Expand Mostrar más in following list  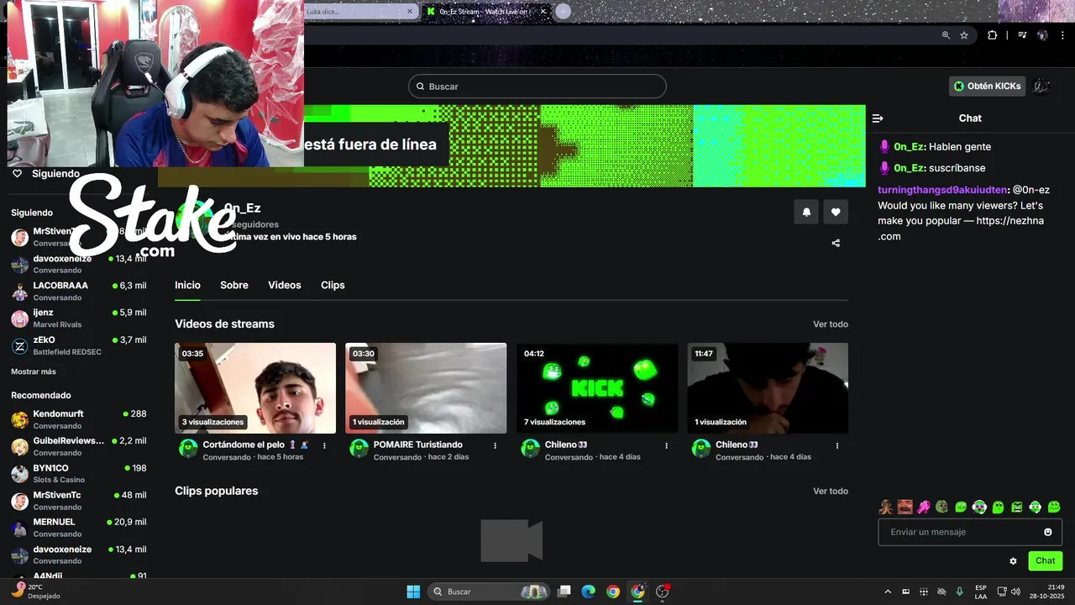click(x=34, y=371)
